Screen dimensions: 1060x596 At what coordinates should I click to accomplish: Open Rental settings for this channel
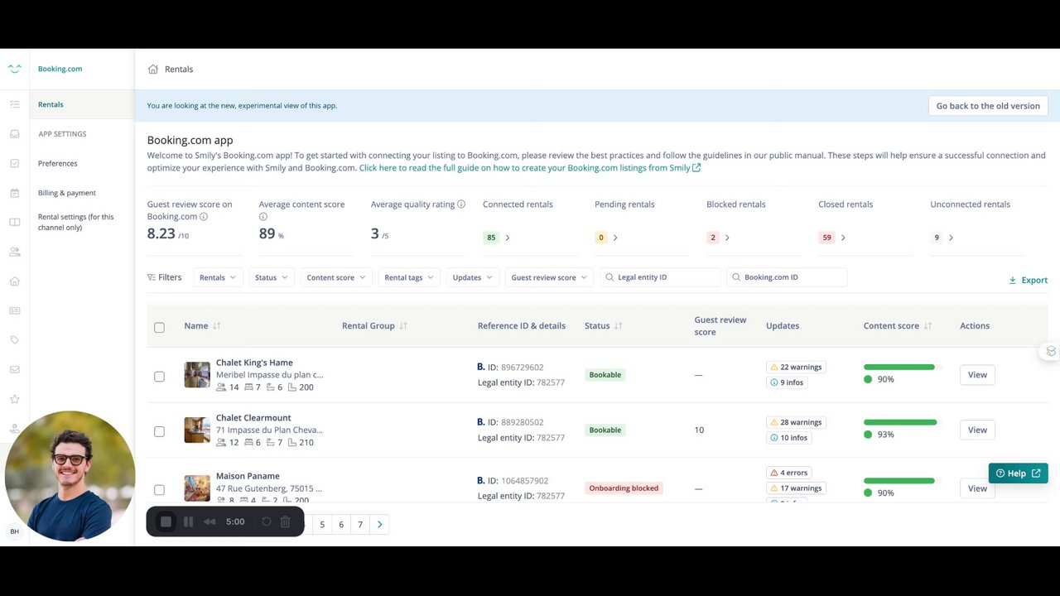tap(76, 222)
